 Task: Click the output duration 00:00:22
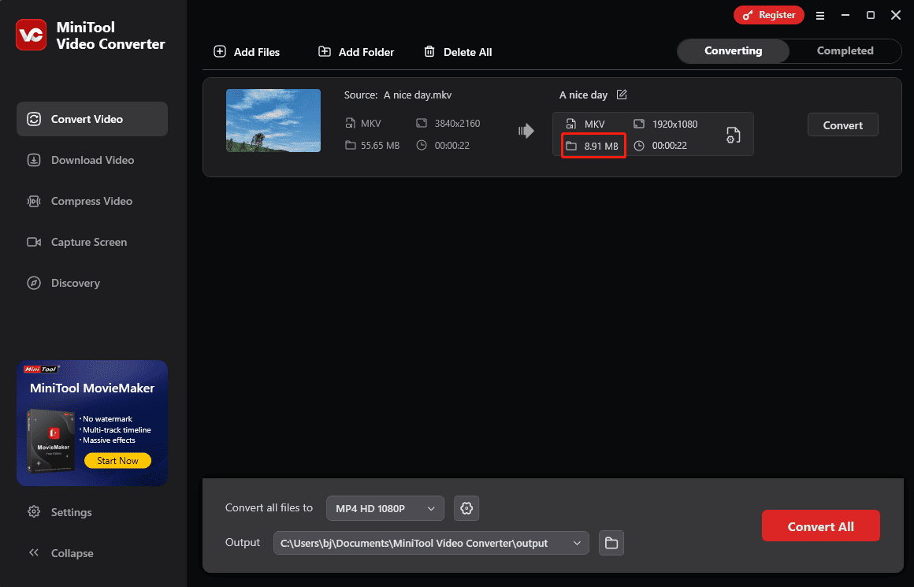point(669,146)
